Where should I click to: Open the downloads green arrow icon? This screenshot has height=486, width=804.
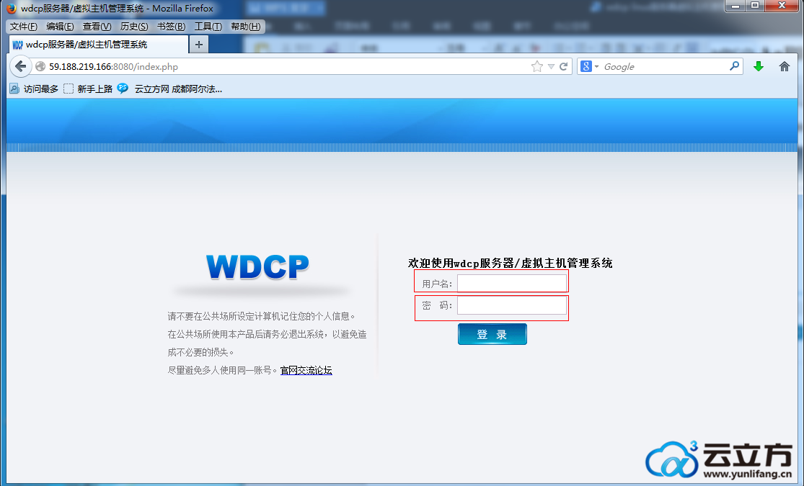coord(759,66)
